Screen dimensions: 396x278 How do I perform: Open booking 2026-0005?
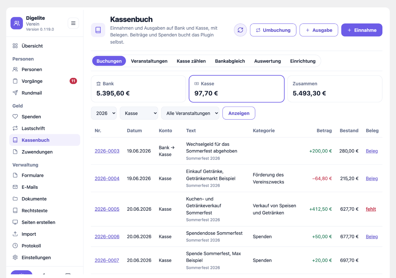pyautogui.click(x=107, y=209)
